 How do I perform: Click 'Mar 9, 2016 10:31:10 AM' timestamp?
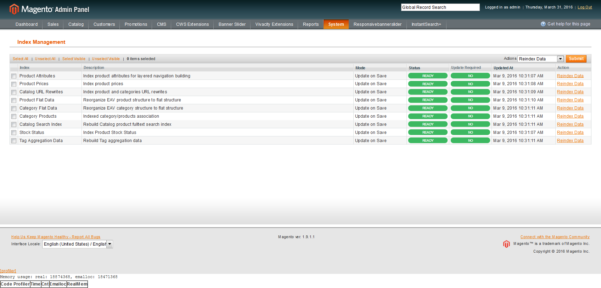point(518,100)
